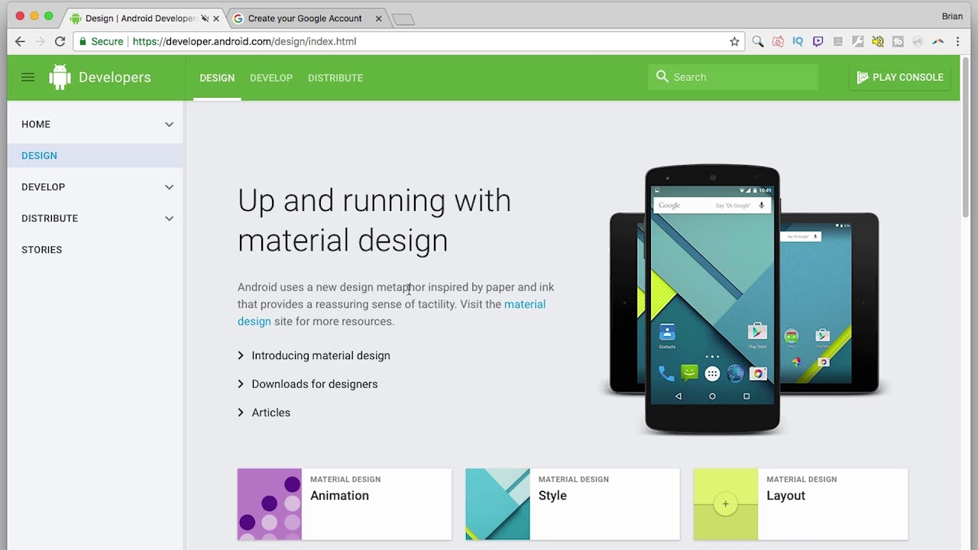Click the Android robot Developers logo

(x=60, y=77)
